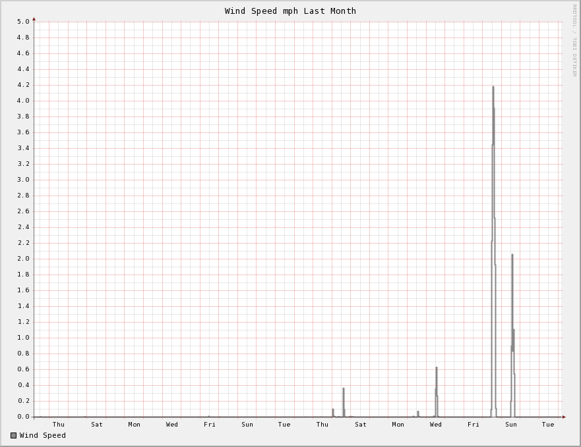
Task: Click the 3.0 y-axis value label
Action: (23, 180)
